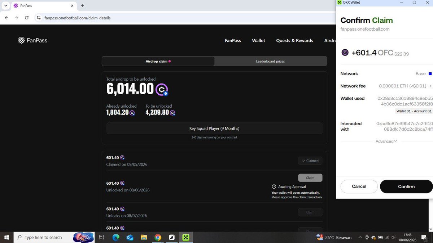Click the OFC token icon in wallet popup
Image resolution: width=433 pixels, height=243 pixels.
click(x=345, y=53)
